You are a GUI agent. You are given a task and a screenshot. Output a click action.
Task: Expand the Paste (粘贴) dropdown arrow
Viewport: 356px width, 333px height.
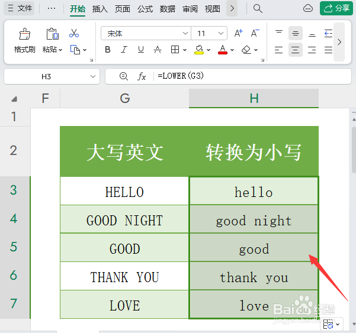pyautogui.click(x=60, y=50)
